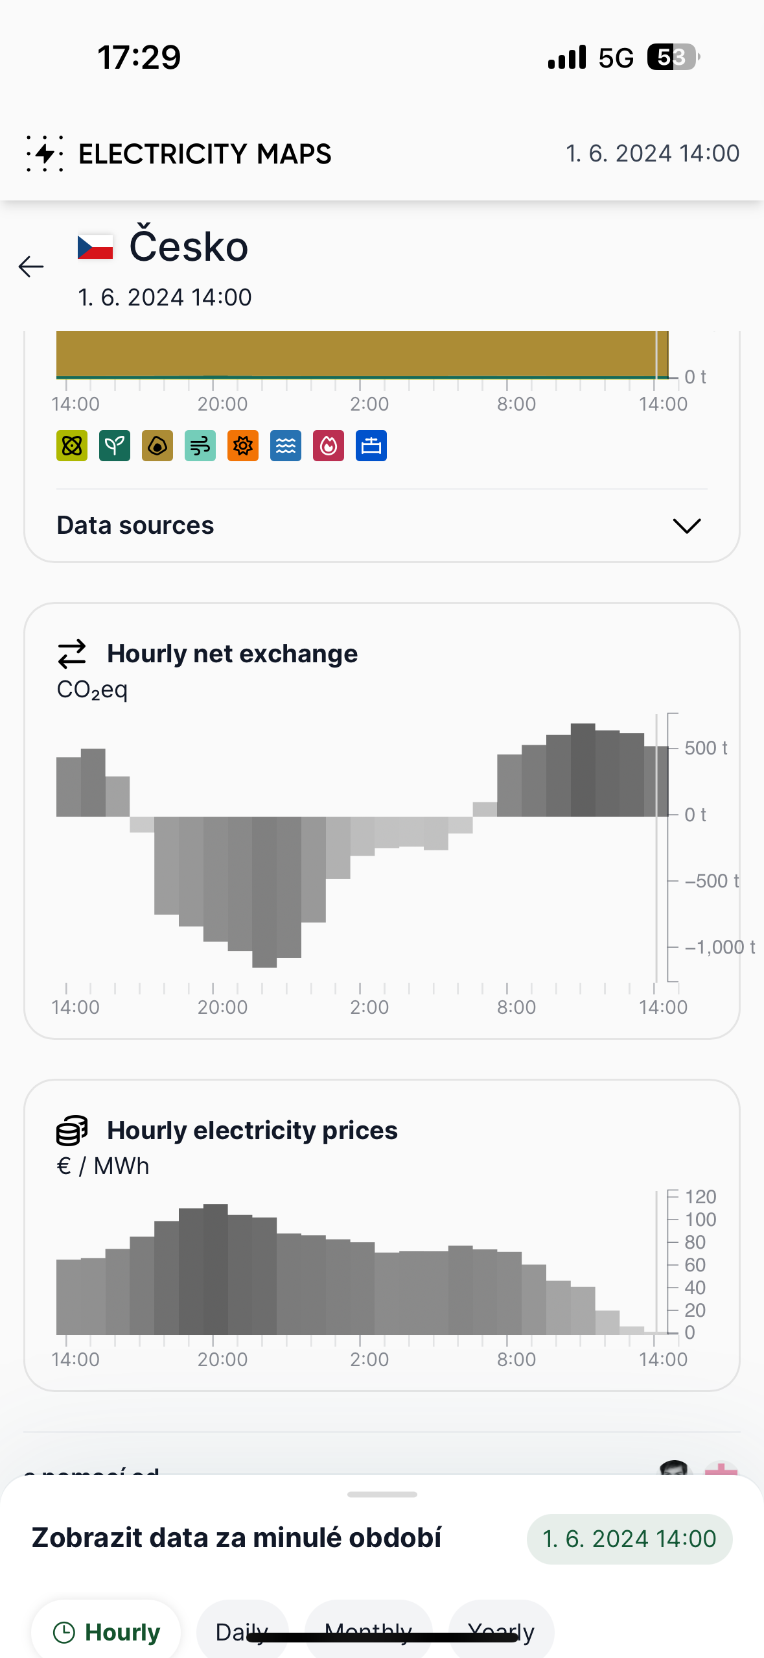Switch to the Yearly view
This screenshot has width=764, height=1658.
[501, 1631]
